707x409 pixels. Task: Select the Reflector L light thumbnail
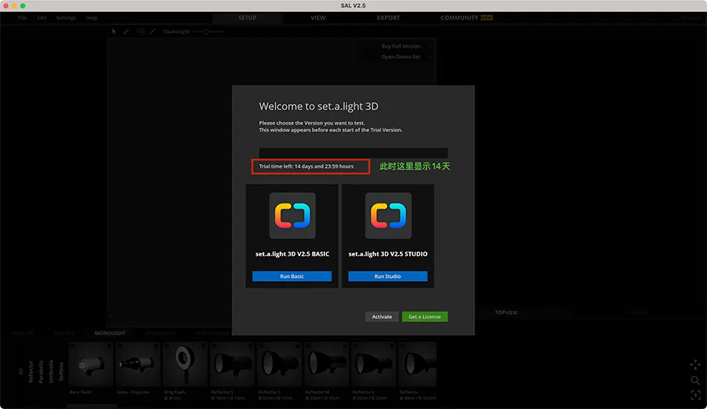coord(373,364)
